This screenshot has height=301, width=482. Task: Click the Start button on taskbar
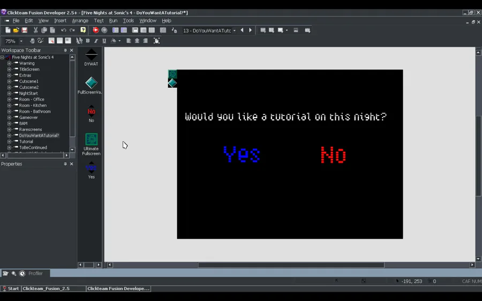click(11, 289)
